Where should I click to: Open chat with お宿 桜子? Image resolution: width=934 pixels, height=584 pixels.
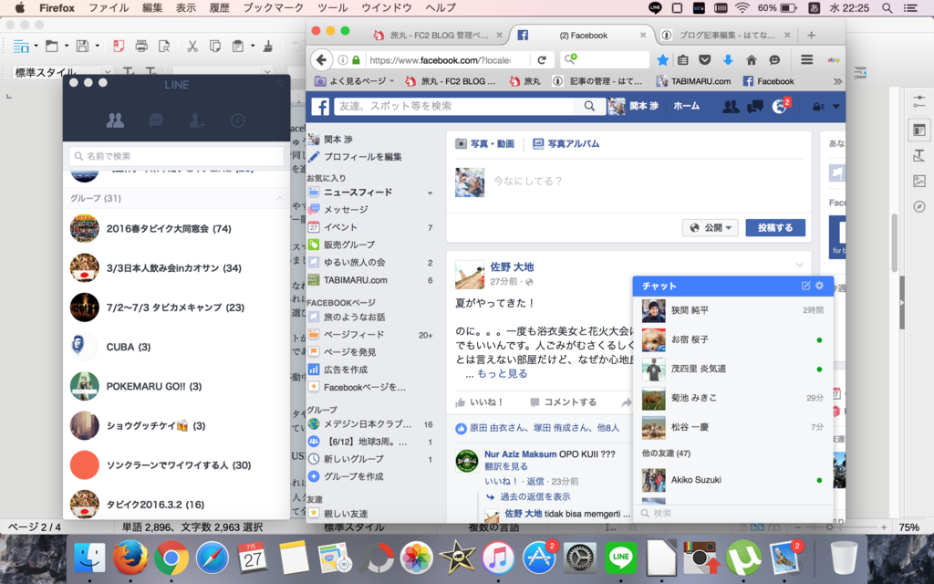pyautogui.click(x=732, y=339)
